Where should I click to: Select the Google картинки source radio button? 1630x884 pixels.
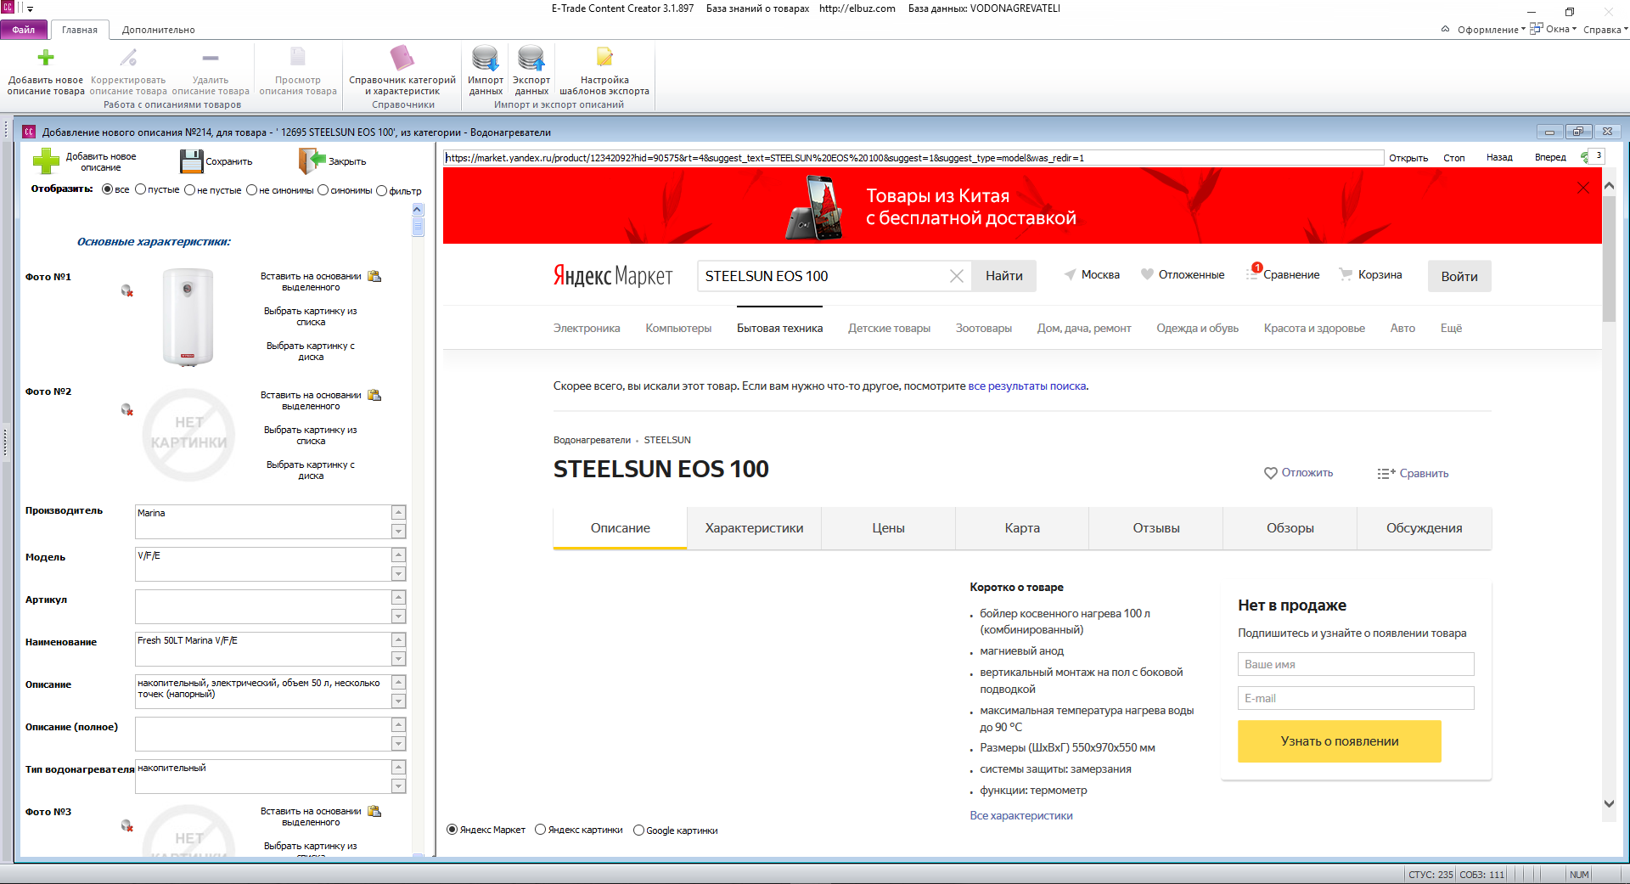639,831
